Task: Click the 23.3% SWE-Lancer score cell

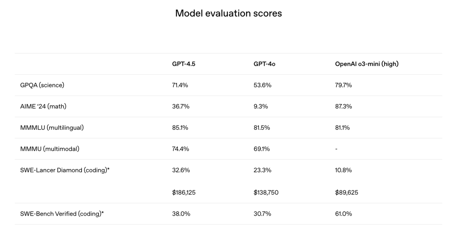Action: tap(262, 170)
